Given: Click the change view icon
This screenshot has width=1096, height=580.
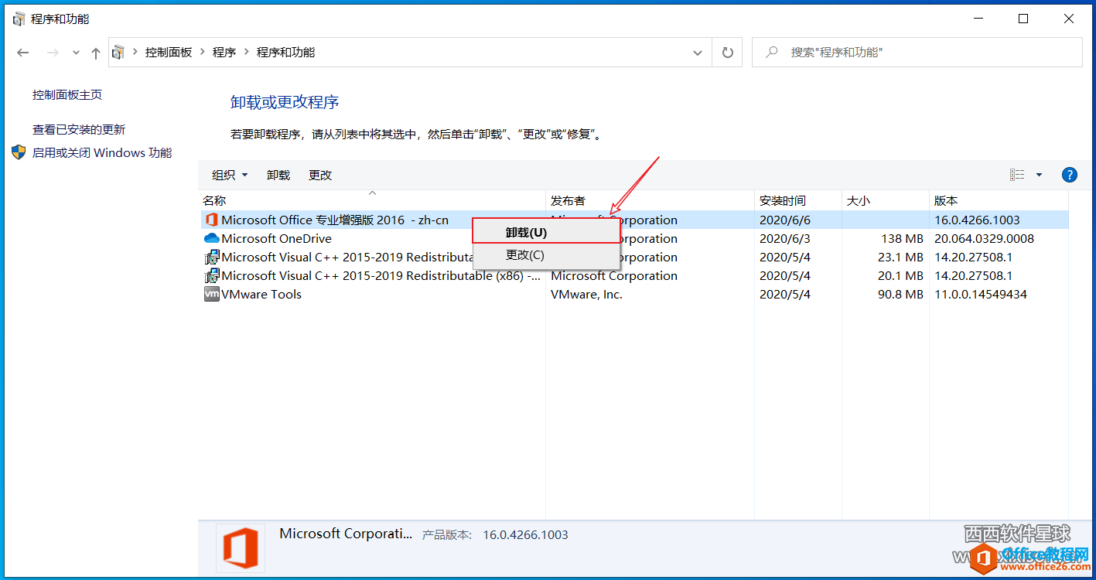Looking at the screenshot, I should click(x=1017, y=175).
